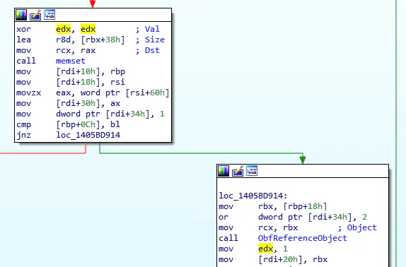The width and height of the screenshot is (406, 267).
Task: Click the "; Dst" comment
Action: click(x=148, y=50)
